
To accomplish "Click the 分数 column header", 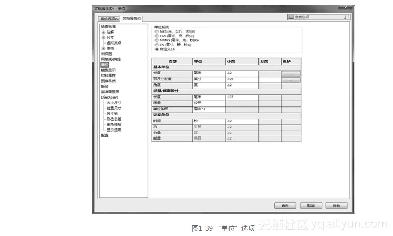I will [x=270, y=61].
